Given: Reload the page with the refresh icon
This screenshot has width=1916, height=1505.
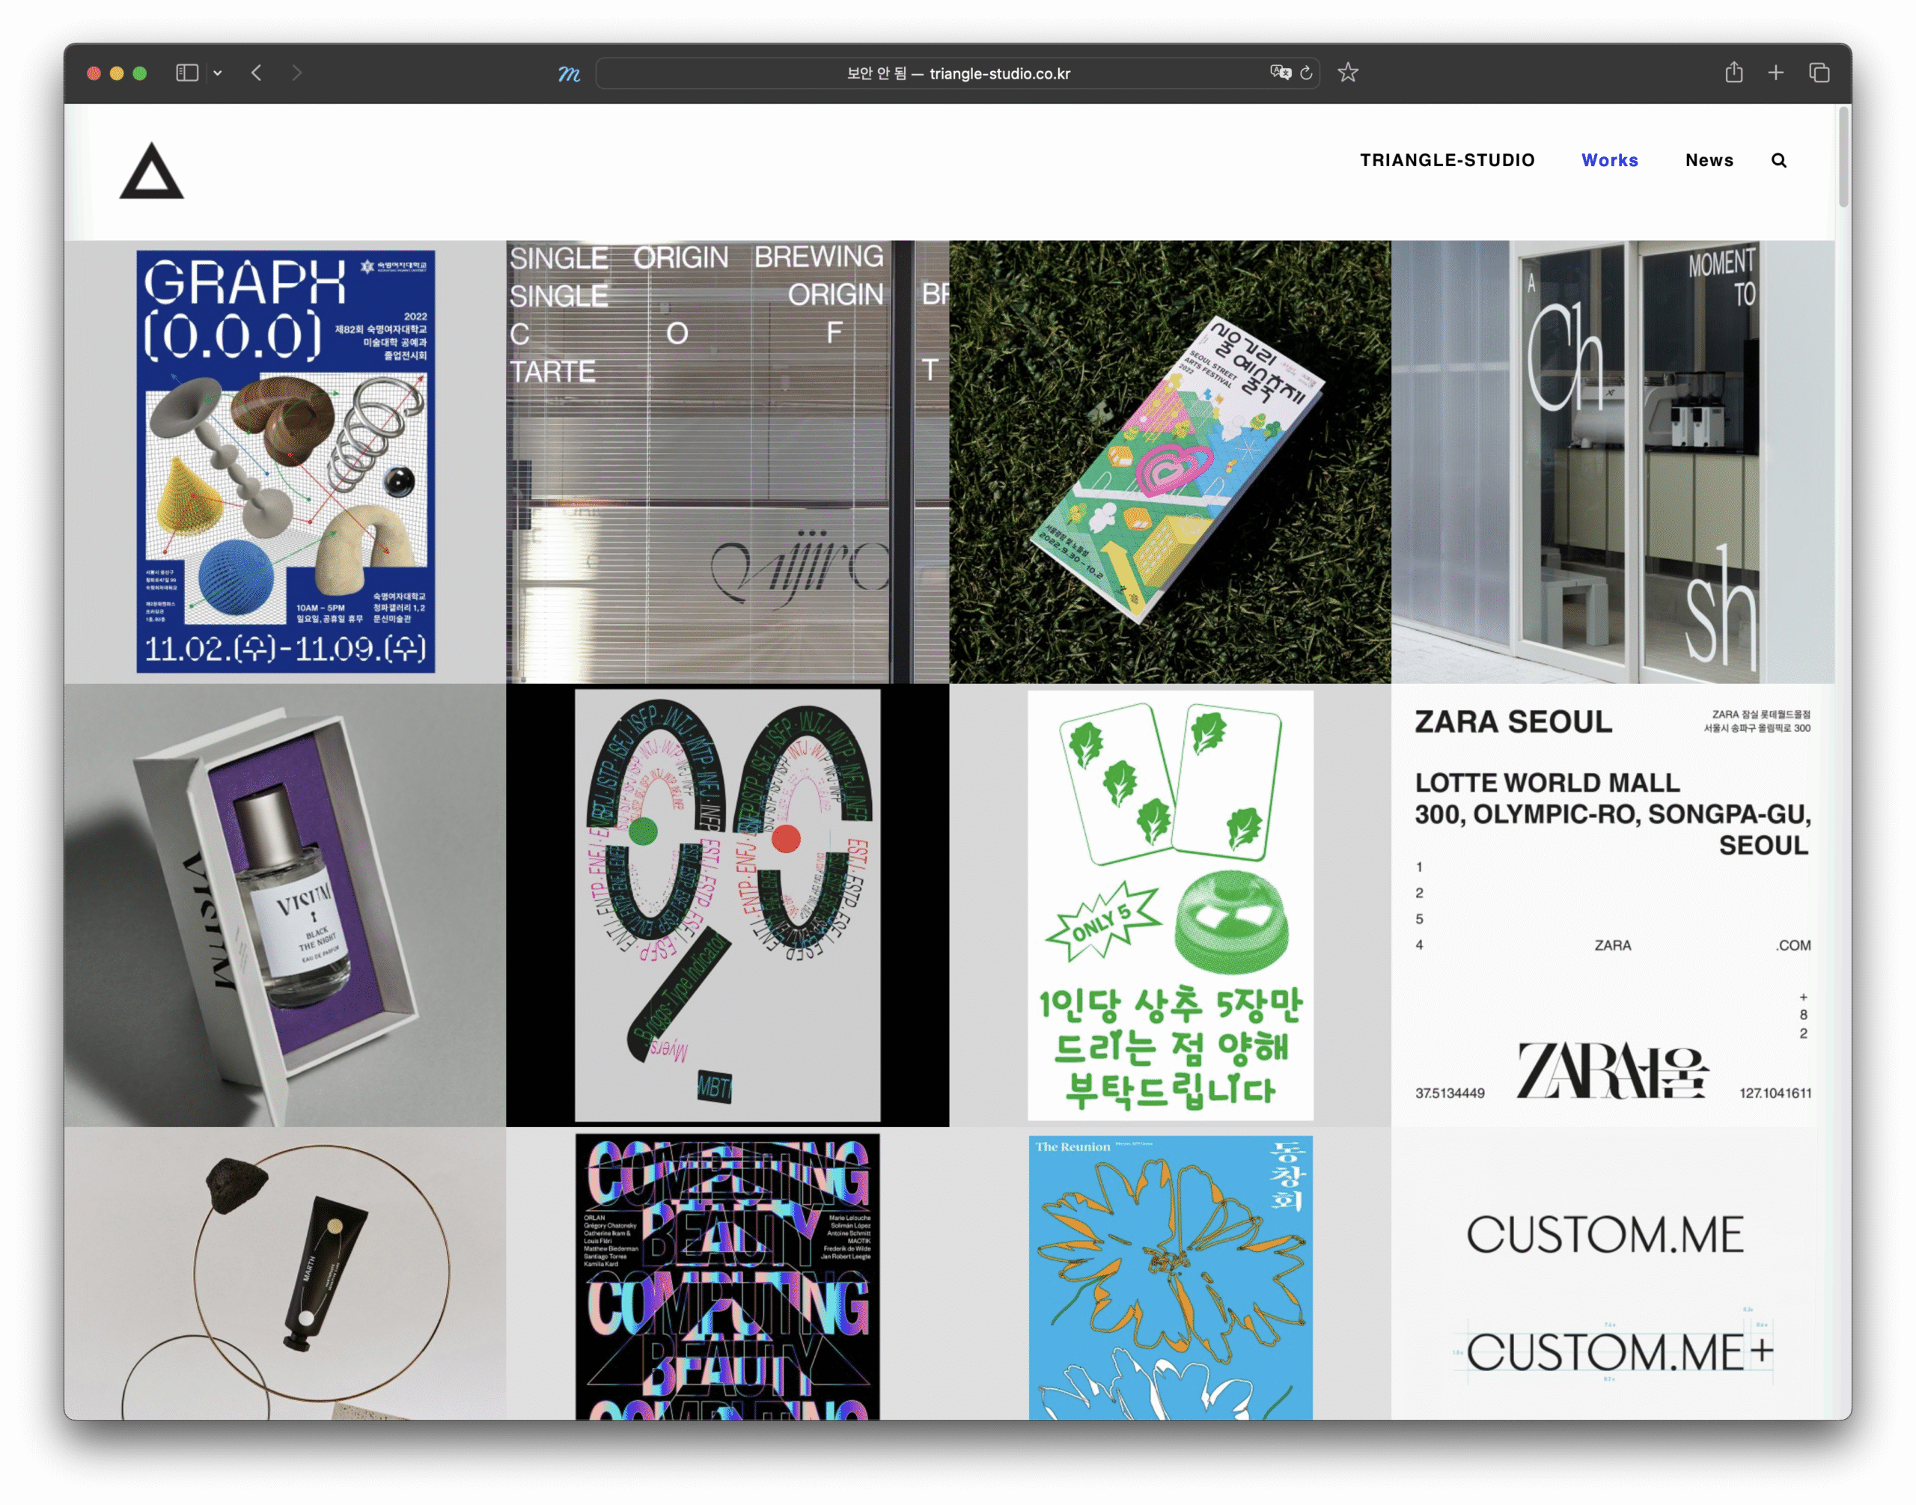Looking at the screenshot, I should tap(1306, 73).
